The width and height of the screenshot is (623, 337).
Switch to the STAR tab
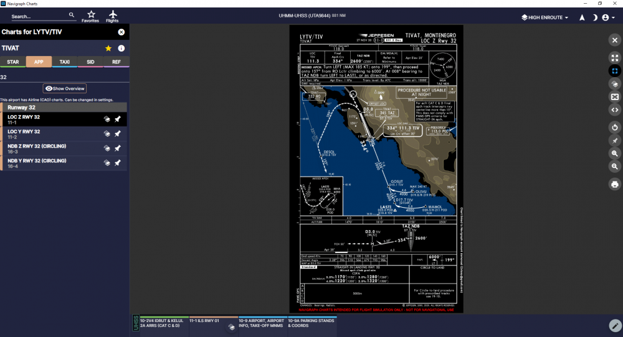pos(13,62)
